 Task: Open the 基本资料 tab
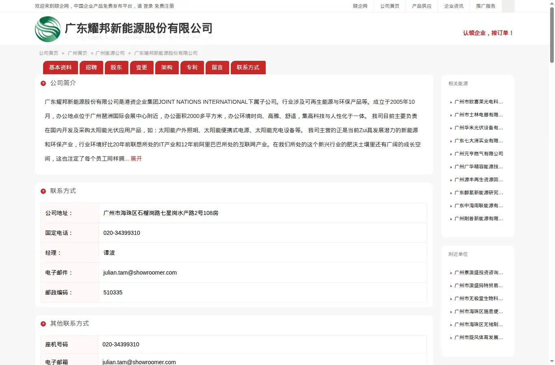tap(61, 67)
